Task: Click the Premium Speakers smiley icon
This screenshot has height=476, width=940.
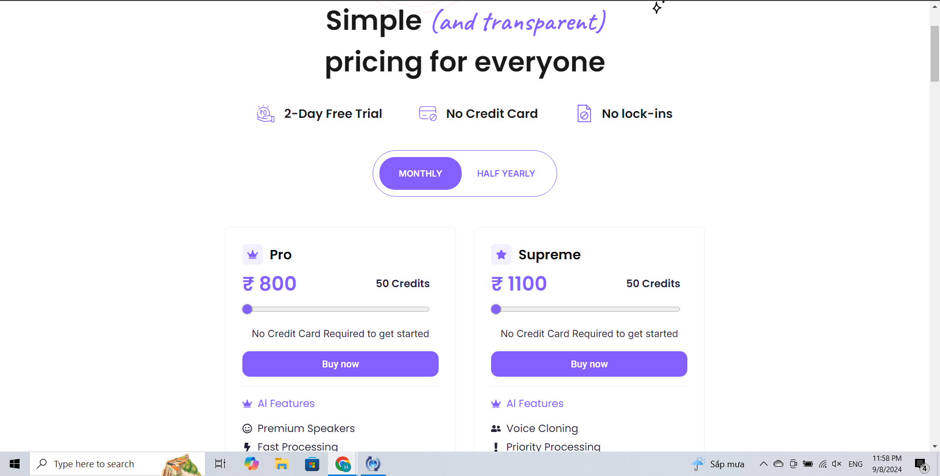Action: click(x=247, y=429)
